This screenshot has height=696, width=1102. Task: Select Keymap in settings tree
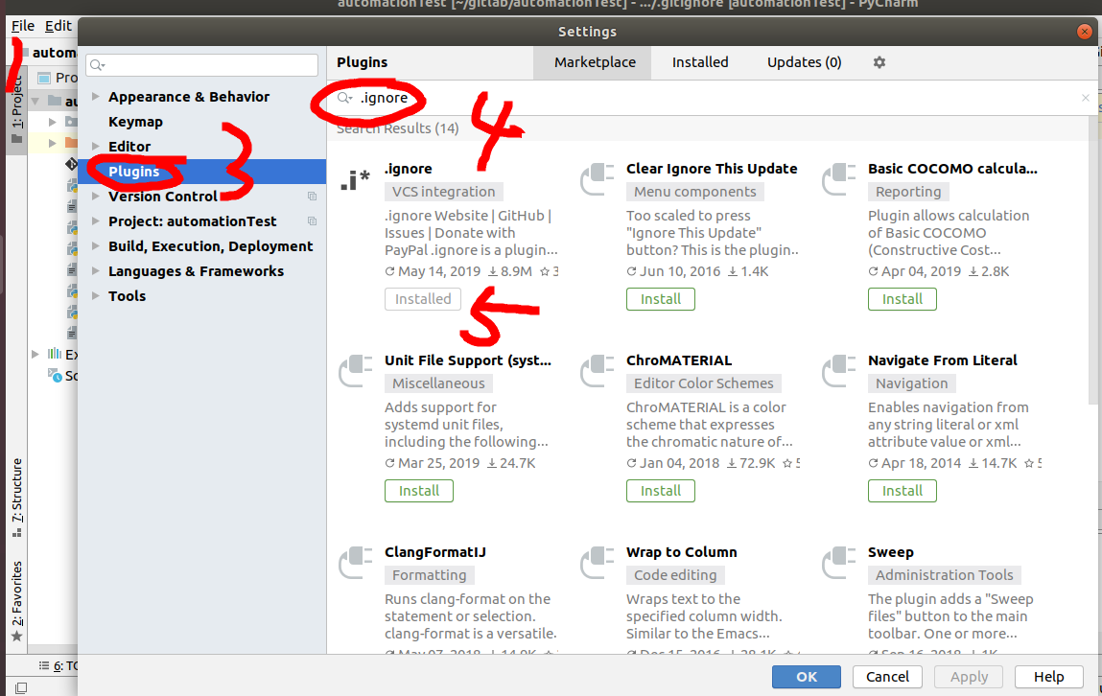tap(135, 122)
